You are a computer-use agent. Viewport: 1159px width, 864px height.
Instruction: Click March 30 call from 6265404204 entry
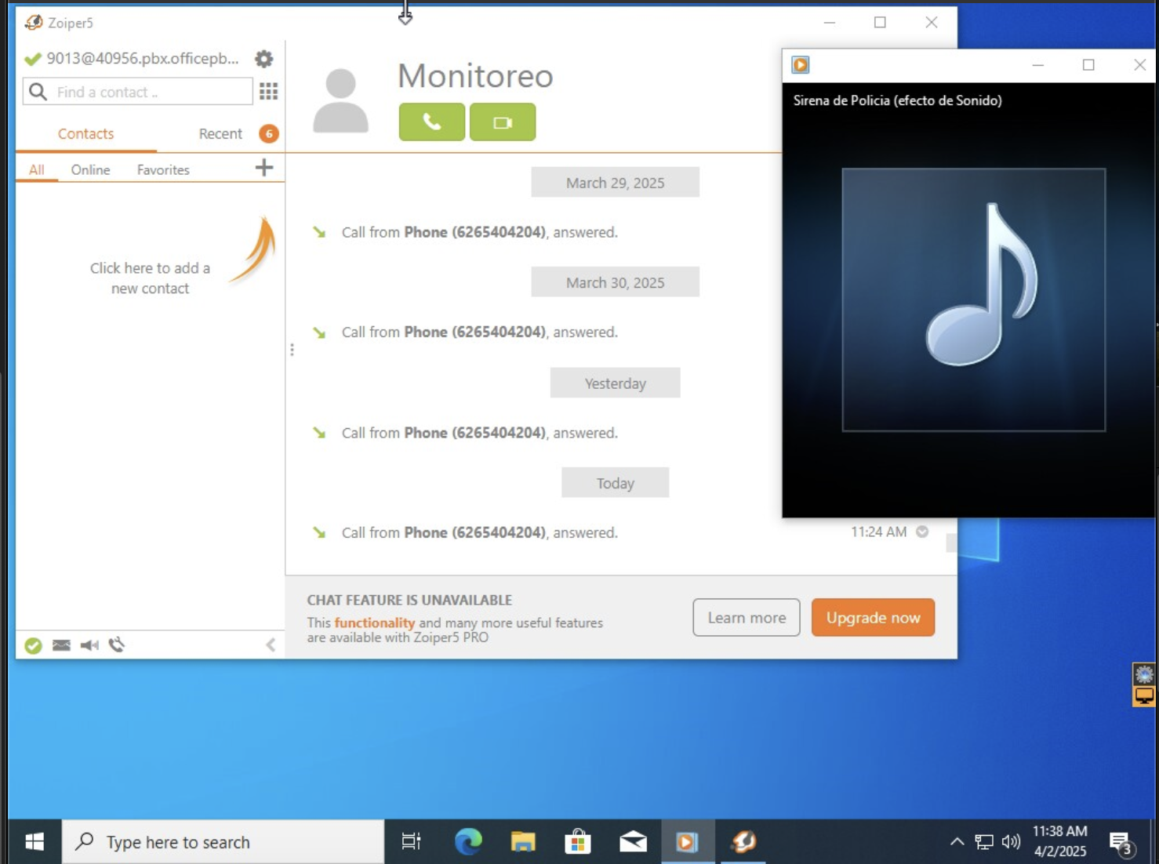click(x=479, y=332)
